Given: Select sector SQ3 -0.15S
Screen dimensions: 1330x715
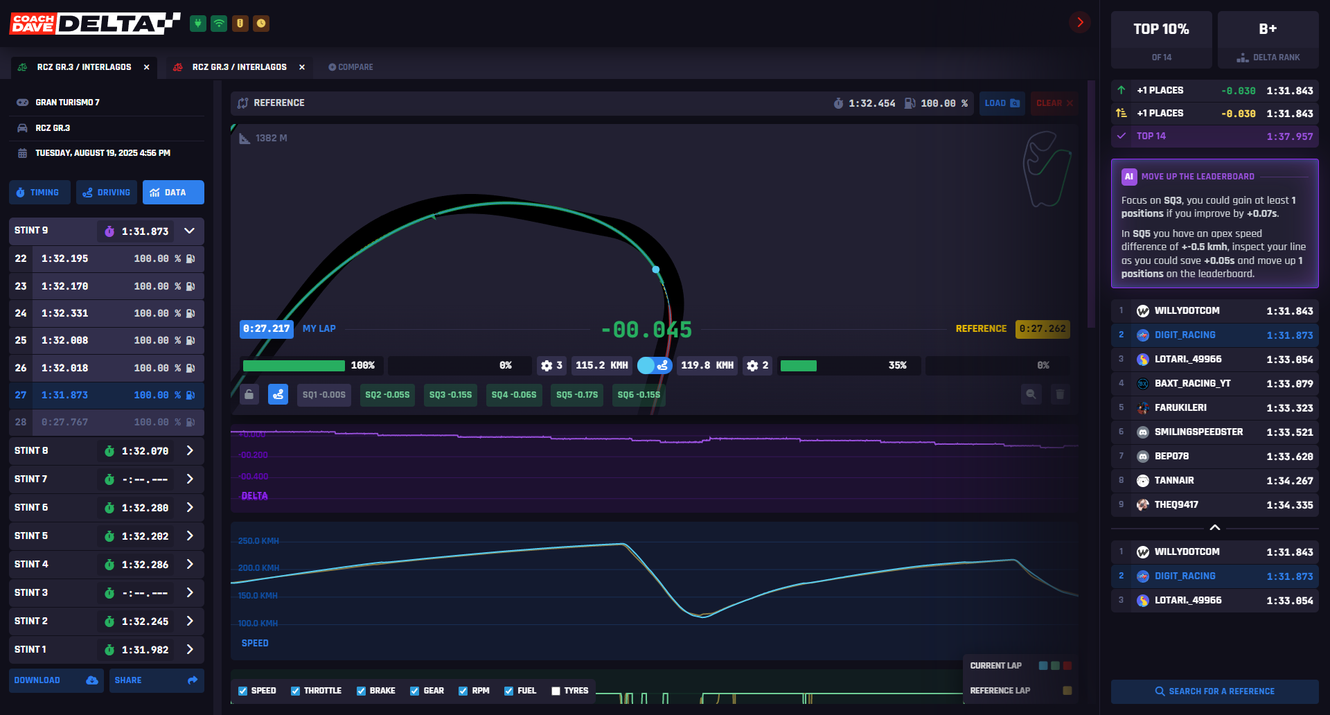Looking at the screenshot, I should [450, 395].
